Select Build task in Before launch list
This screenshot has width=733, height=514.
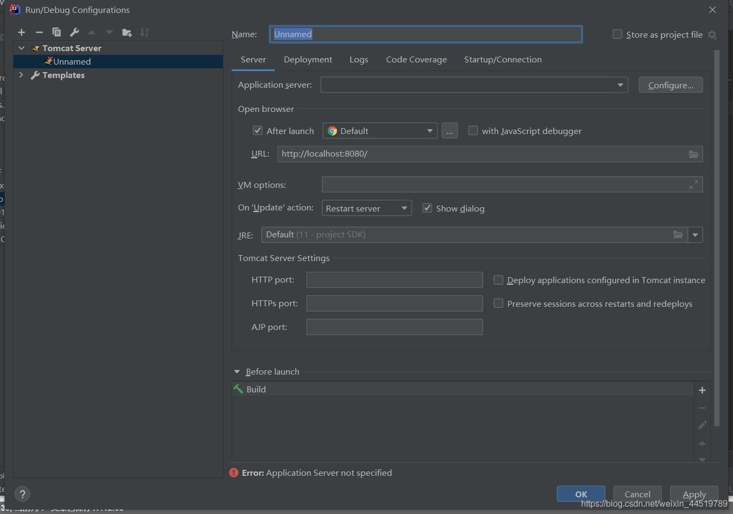click(x=463, y=389)
